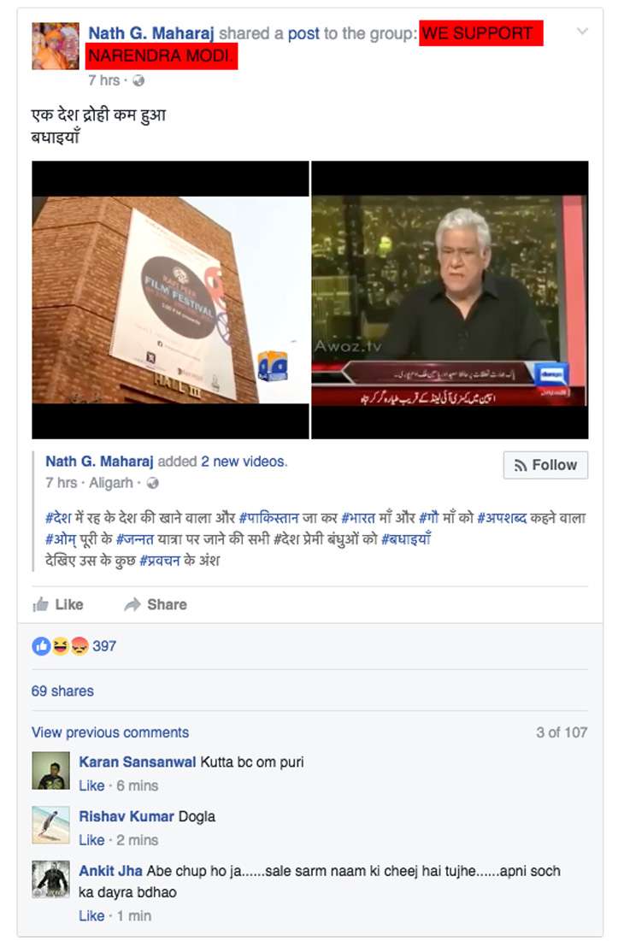Click the angry reaction icon
This screenshot has width=624, height=941.
point(79,646)
